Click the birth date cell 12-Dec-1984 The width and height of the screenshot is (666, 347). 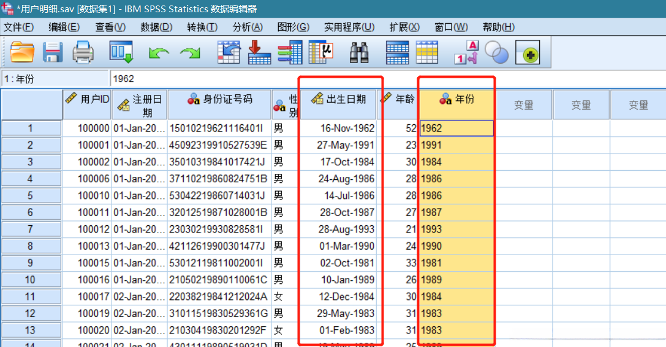tap(338, 297)
